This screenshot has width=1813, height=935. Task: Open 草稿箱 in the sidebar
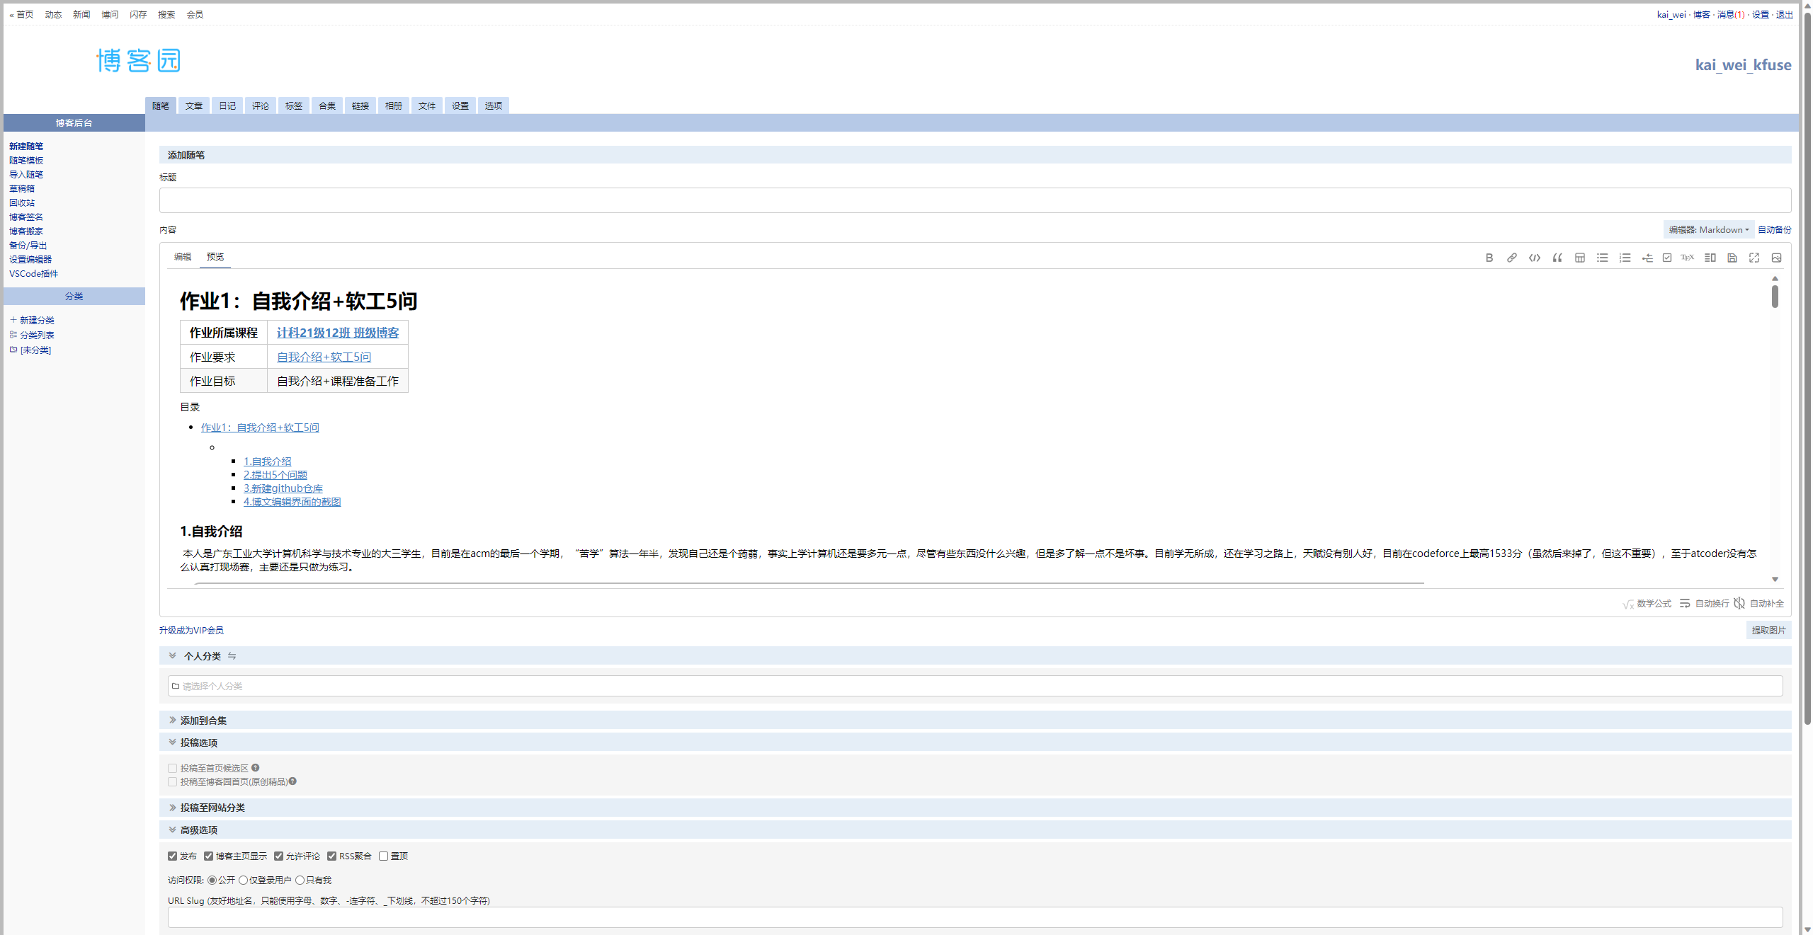pyautogui.click(x=22, y=188)
